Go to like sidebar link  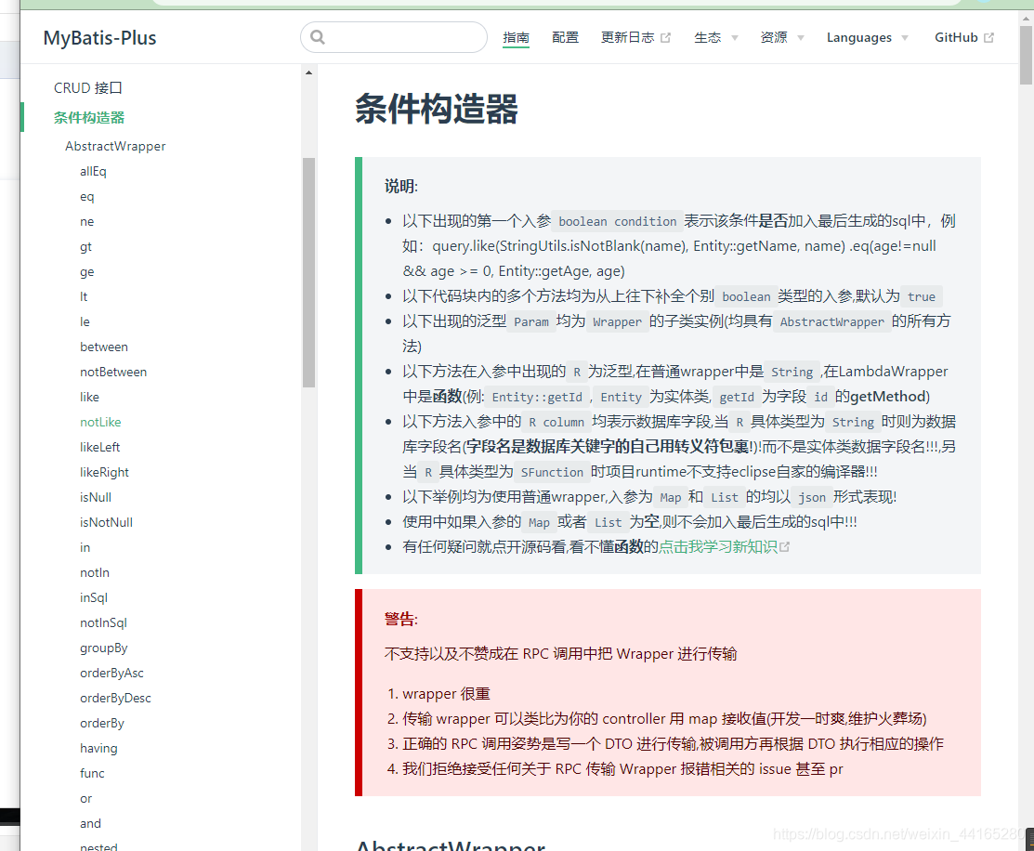(90, 397)
